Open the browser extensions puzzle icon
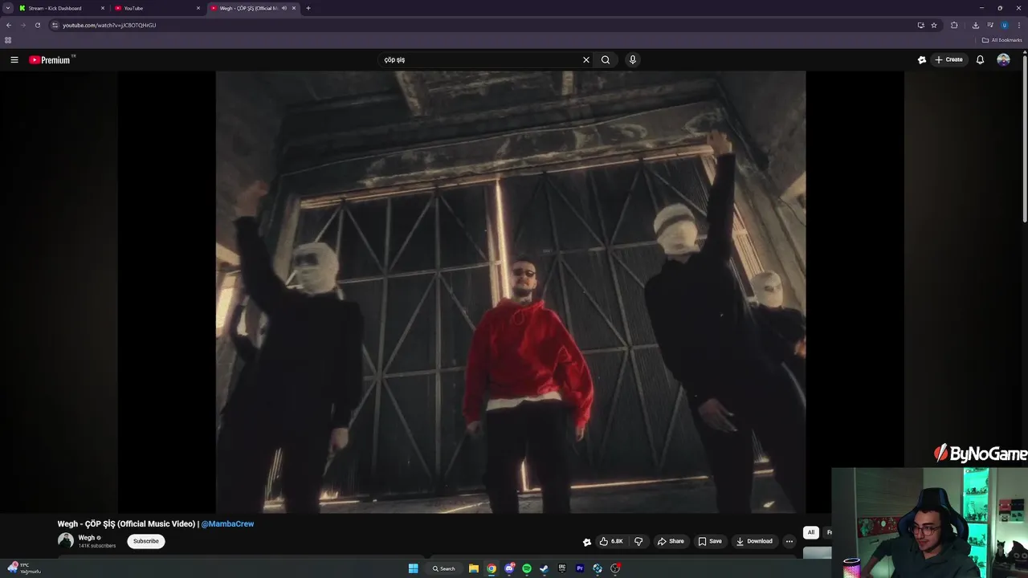The image size is (1028, 578). [x=954, y=25]
